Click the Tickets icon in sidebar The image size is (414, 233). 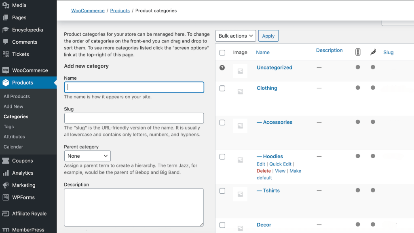tap(6, 54)
